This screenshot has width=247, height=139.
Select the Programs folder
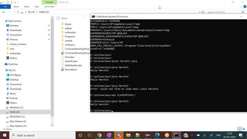pyautogui.click(x=70, y=36)
